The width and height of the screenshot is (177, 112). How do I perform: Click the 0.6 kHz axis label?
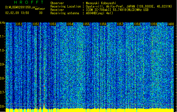coord(2,106)
